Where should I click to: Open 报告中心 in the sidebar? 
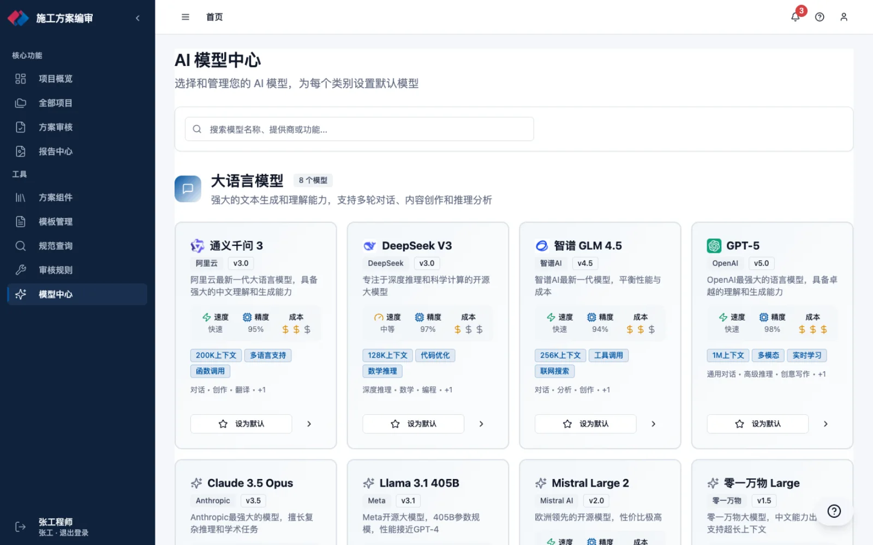coord(77,152)
